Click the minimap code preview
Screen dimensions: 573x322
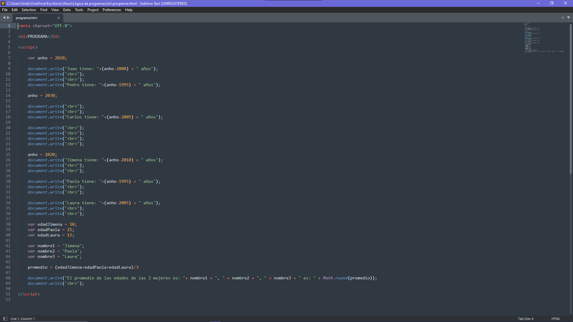click(x=544, y=38)
